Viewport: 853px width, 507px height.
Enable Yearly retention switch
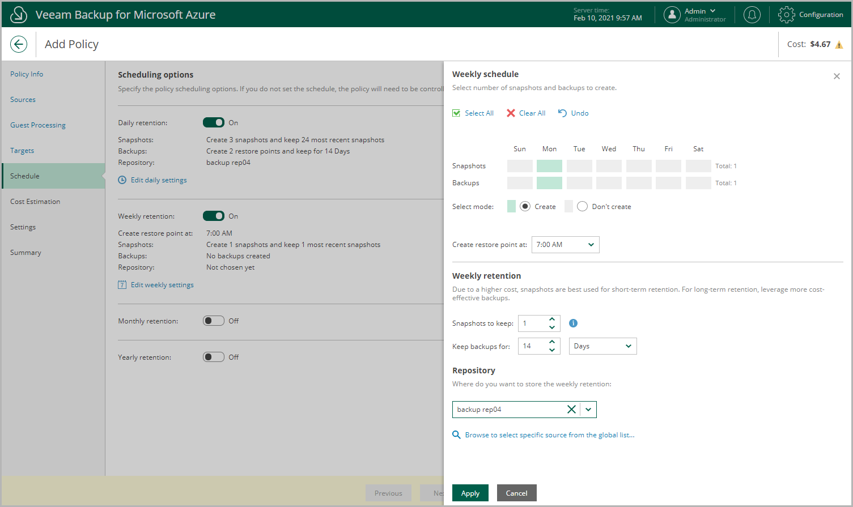214,357
